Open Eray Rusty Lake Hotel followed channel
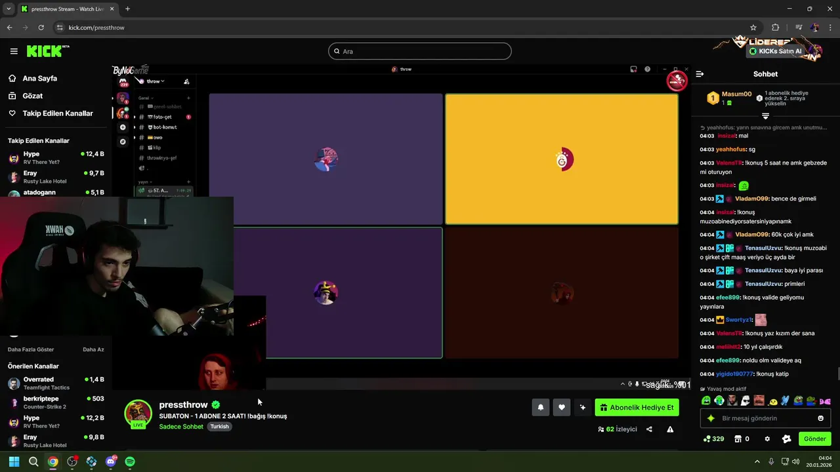The width and height of the screenshot is (840, 472). 56,177
